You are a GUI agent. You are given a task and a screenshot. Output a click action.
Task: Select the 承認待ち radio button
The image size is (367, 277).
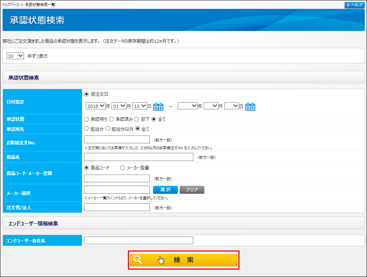click(86, 119)
